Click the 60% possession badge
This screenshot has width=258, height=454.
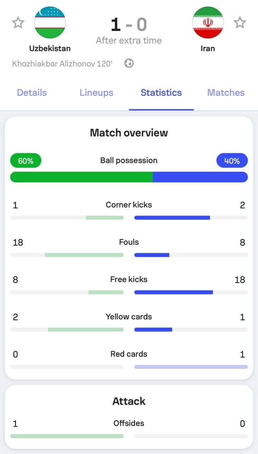click(26, 161)
